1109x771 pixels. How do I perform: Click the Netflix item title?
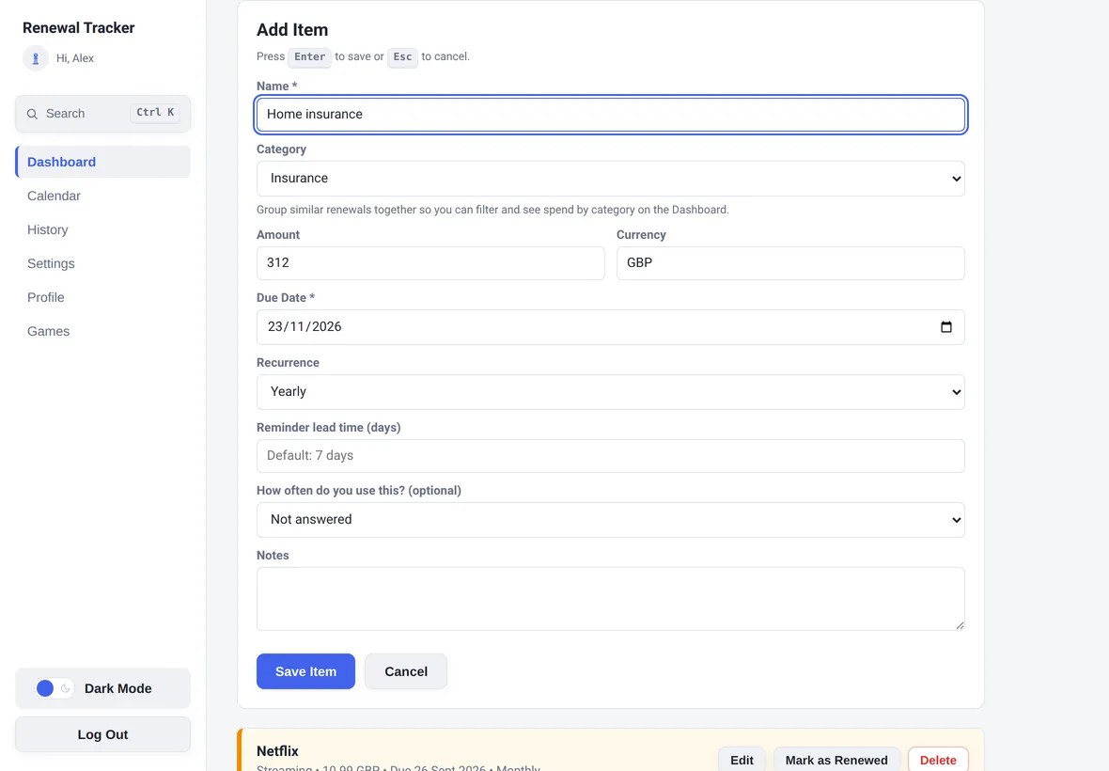tap(277, 751)
